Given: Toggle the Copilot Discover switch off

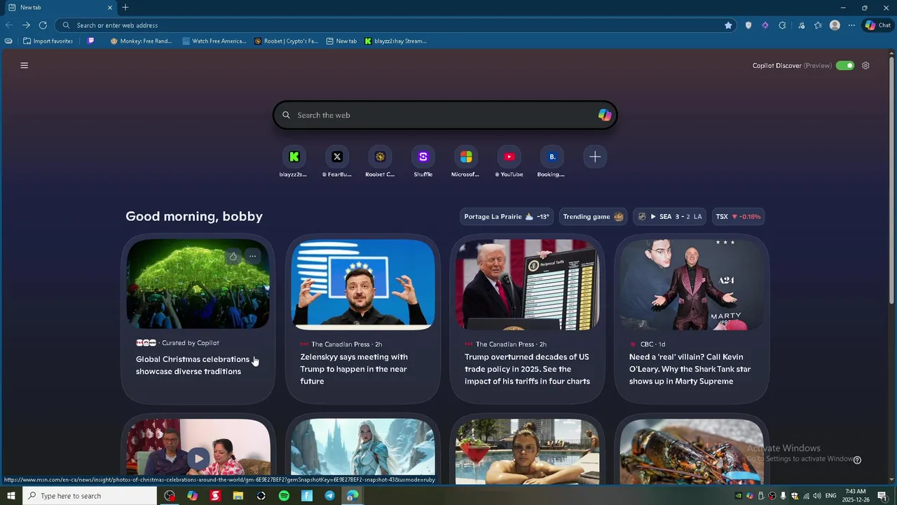Looking at the screenshot, I should click(845, 65).
